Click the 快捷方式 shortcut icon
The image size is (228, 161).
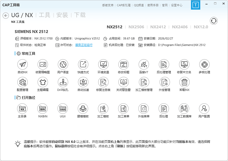(x=83, y=64)
